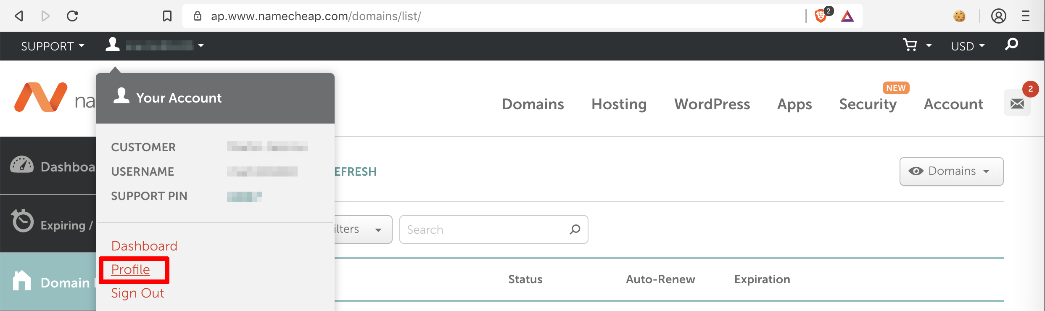This screenshot has height=311, width=1045.
Task: Open the Domains main menu
Action: pos(533,104)
